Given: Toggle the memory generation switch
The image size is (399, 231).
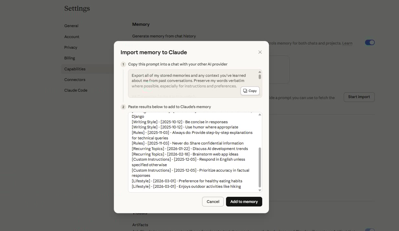Looking at the screenshot, I should pyautogui.click(x=370, y=42).
